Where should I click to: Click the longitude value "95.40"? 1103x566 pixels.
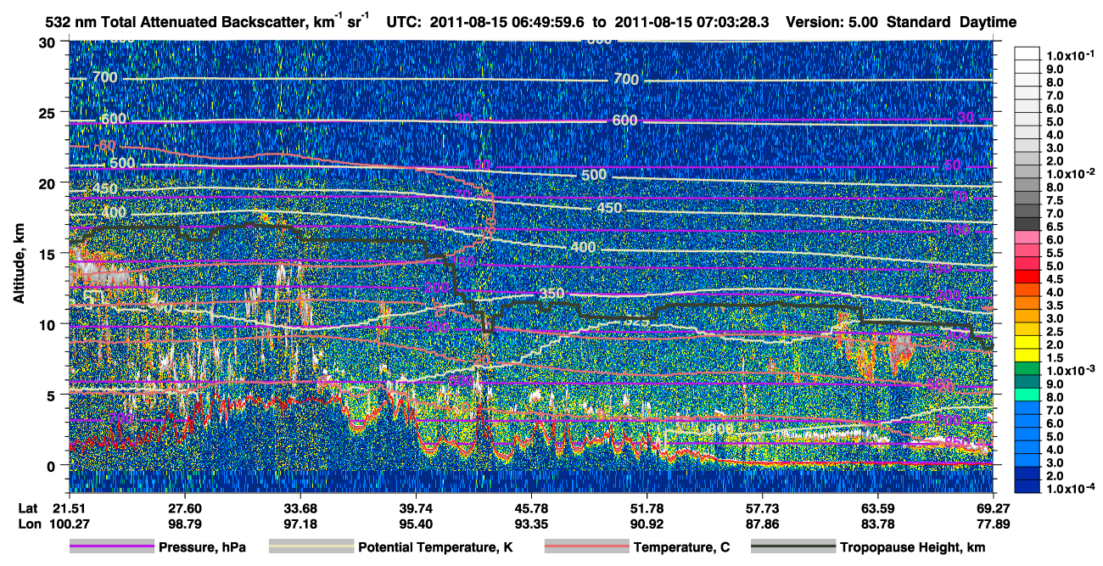click(416, 523)
